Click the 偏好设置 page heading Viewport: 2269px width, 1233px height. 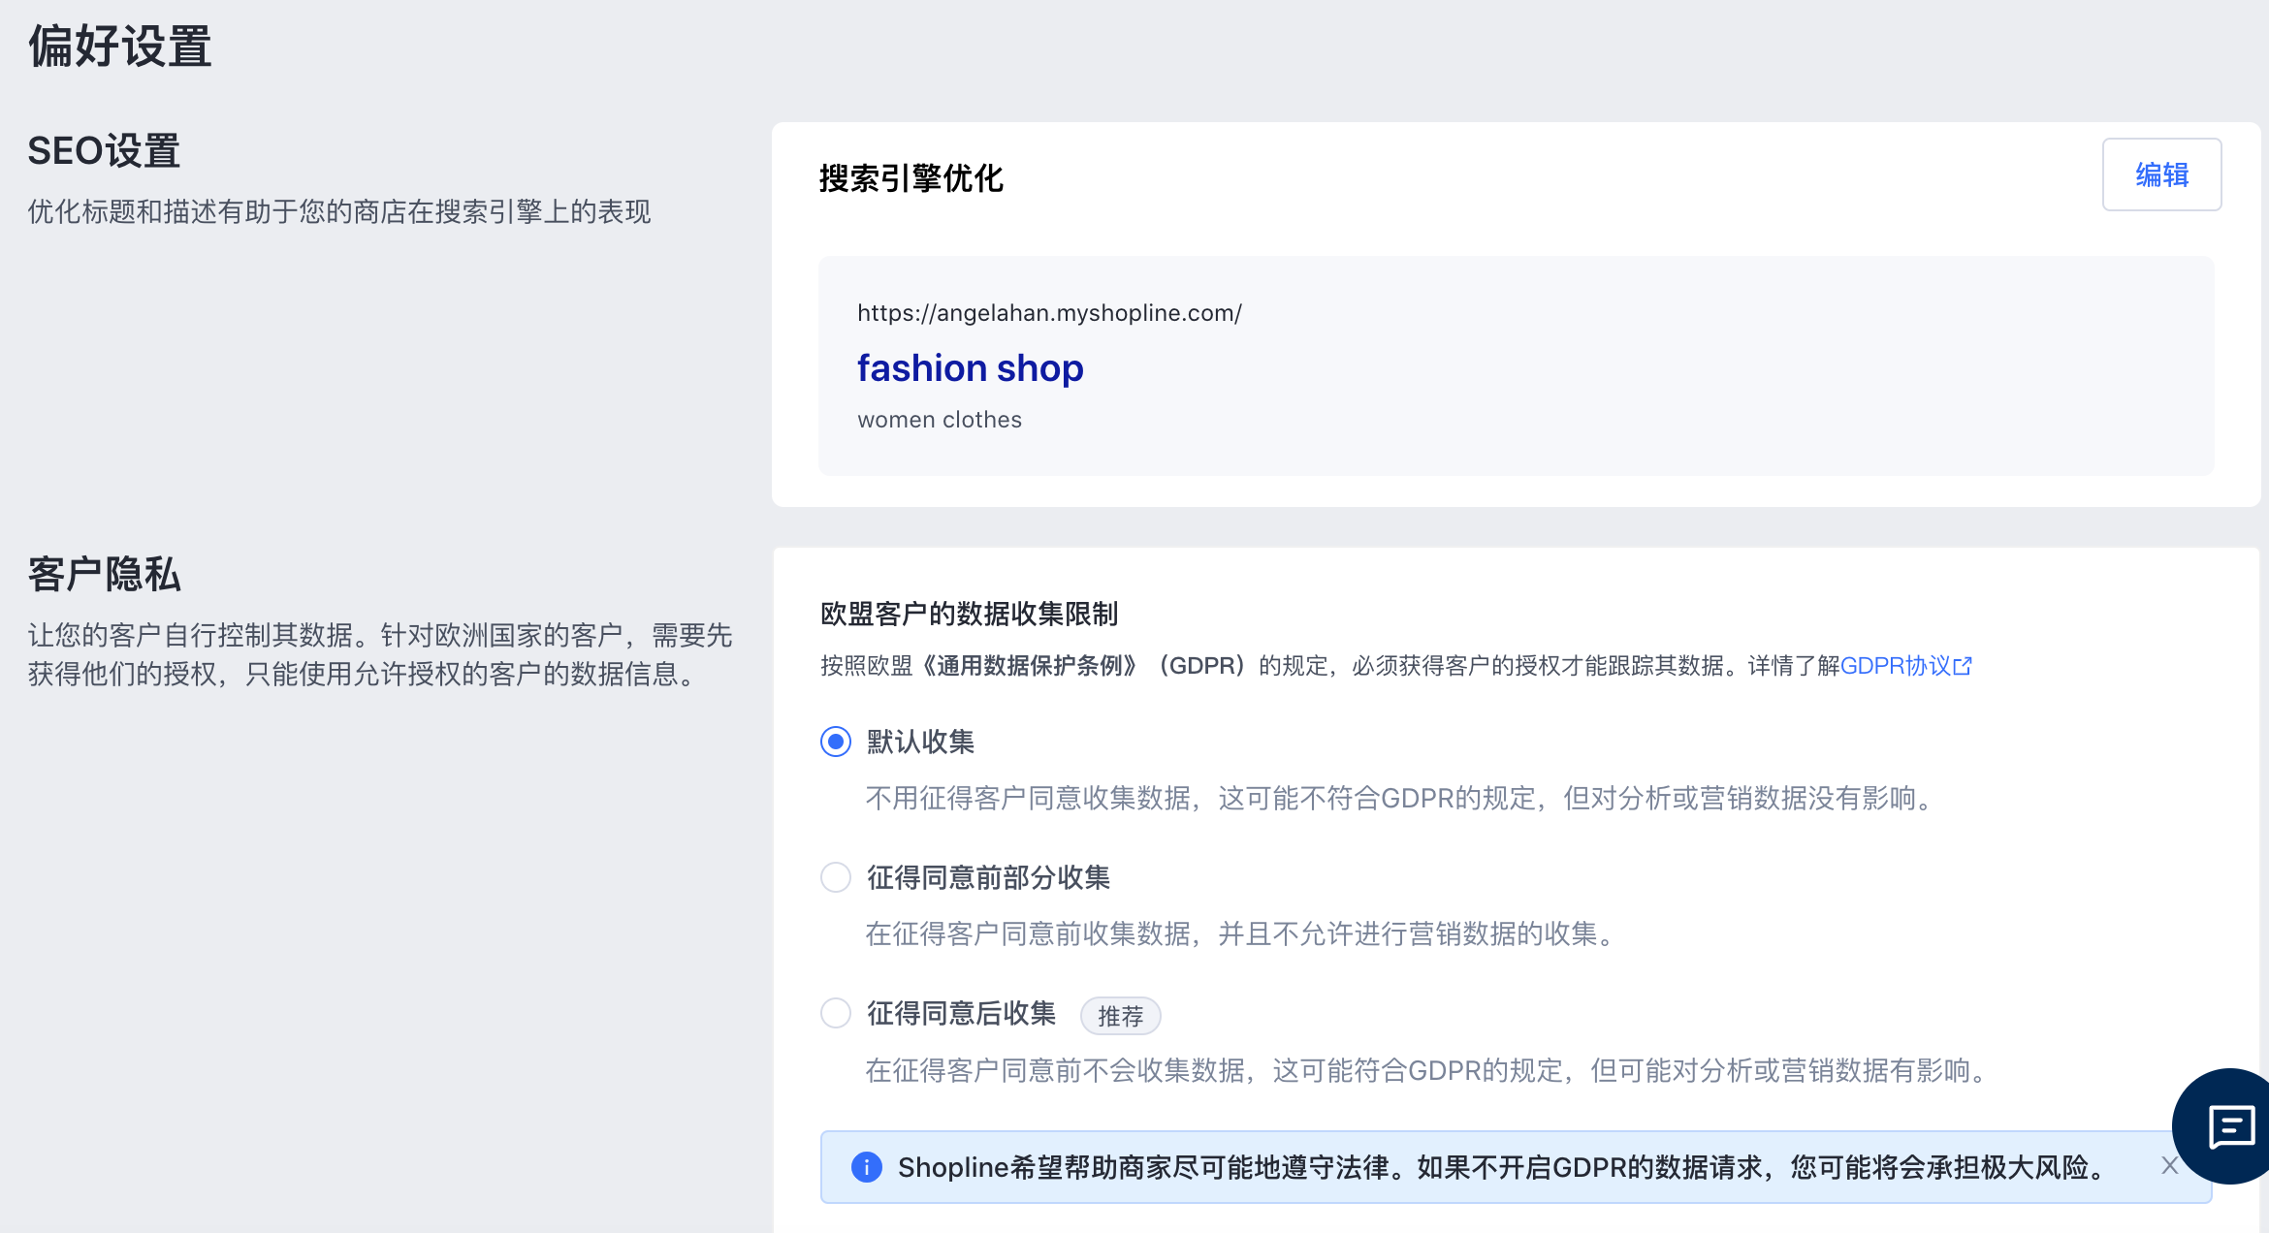click(x=120, y=47)
